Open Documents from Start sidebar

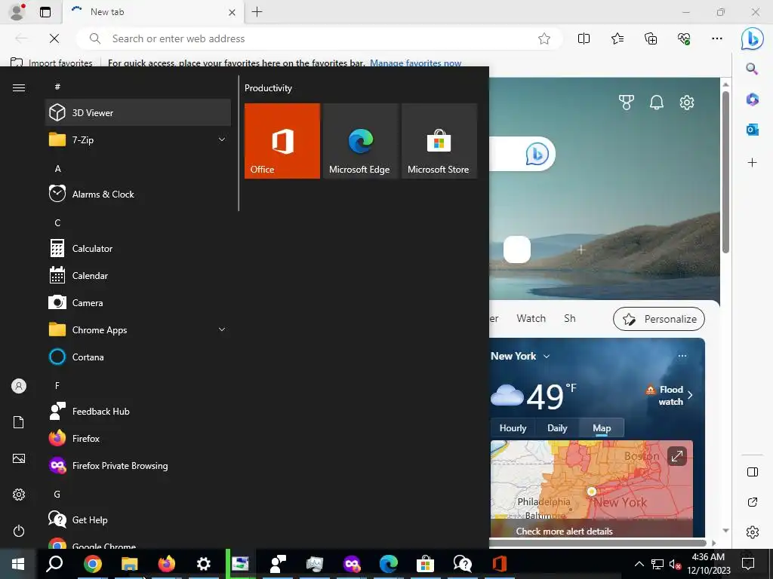pos(19,422)
